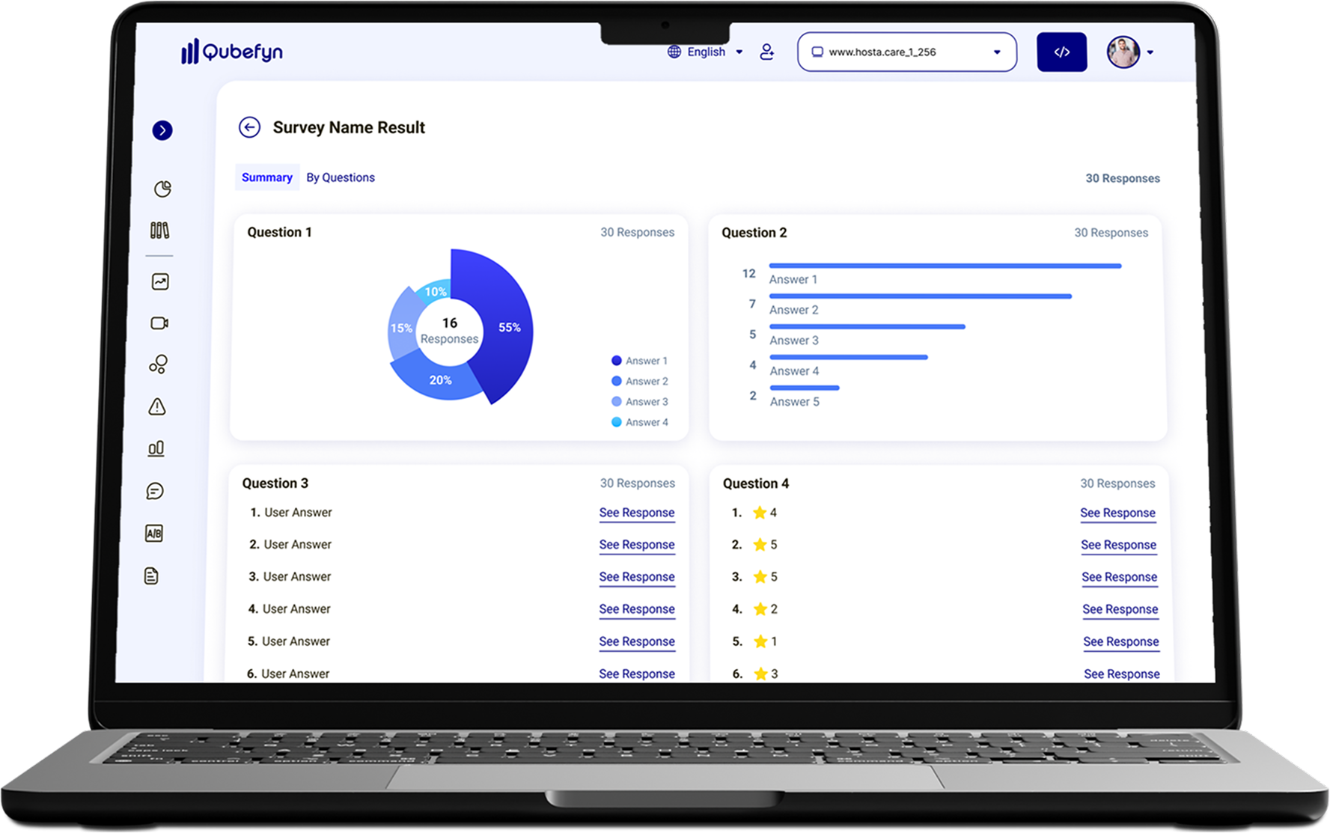Viewport: 1330px width, 833px height.
Task: Click the Question 1 heading
Action: tap(279, 232)
